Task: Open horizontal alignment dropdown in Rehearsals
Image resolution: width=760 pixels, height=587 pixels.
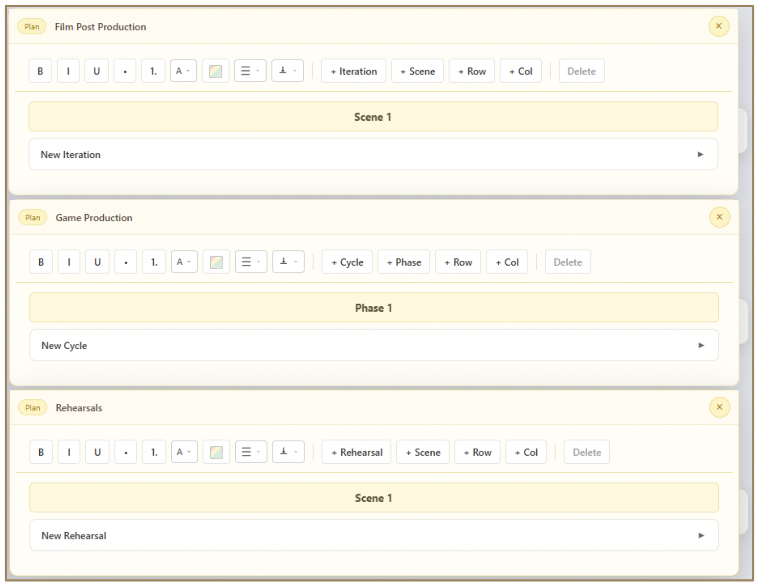Action: click(251, 452)
